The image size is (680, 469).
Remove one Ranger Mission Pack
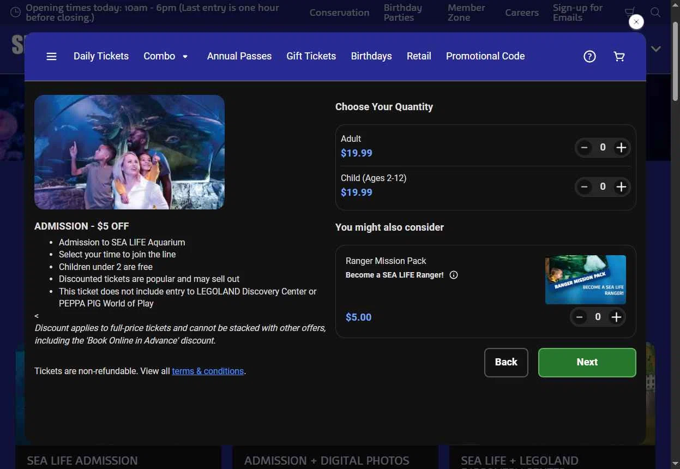pyautogui.click(x=579, y=317)
